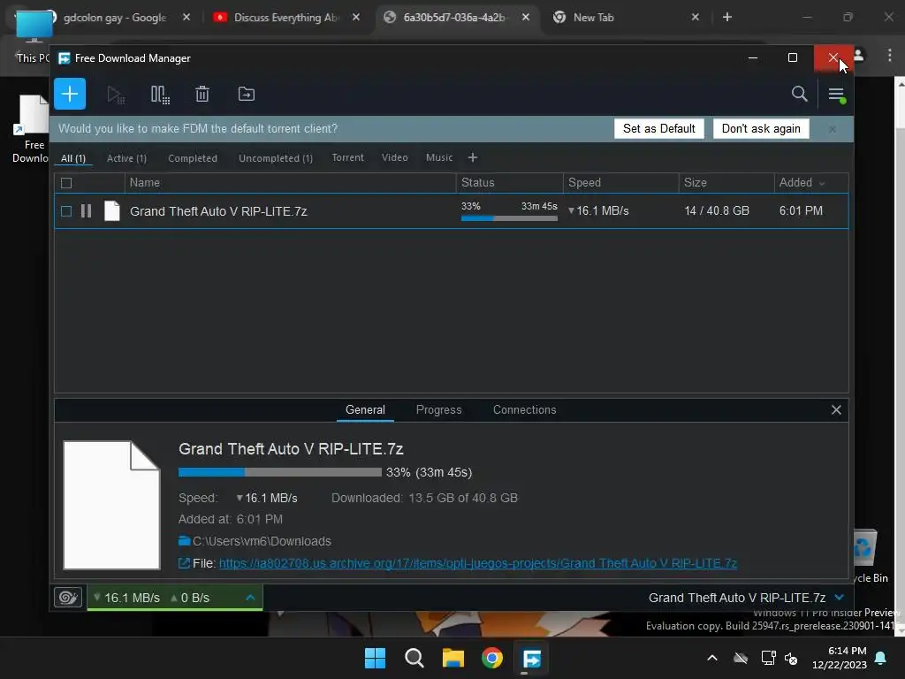Click the Delete trash toolbar icon

[x=202, y=94]
